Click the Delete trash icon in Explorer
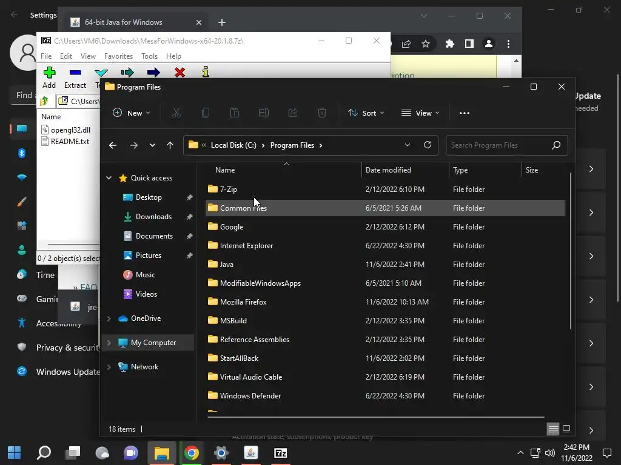This screenshot has width=621, height=465. coord(322,113)
